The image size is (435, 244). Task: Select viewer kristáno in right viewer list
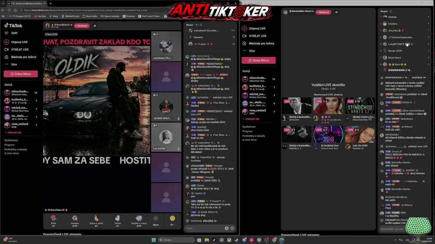pos(405,24)
